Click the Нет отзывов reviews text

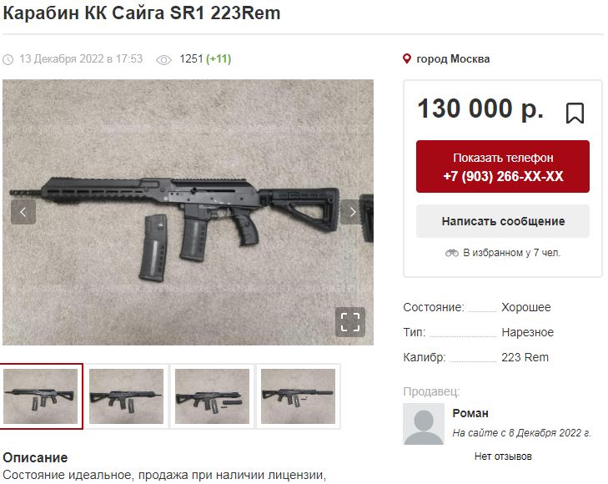click(503, 456)
